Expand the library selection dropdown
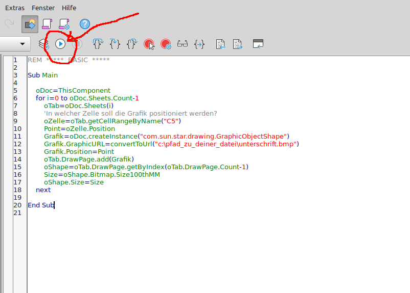This screenshot has height=293, width=410. [x=22, y=44]
